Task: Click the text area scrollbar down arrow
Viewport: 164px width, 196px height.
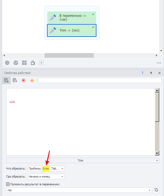Action: coord(157,153)
